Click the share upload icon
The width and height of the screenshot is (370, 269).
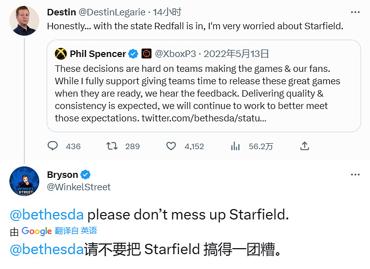305,146
